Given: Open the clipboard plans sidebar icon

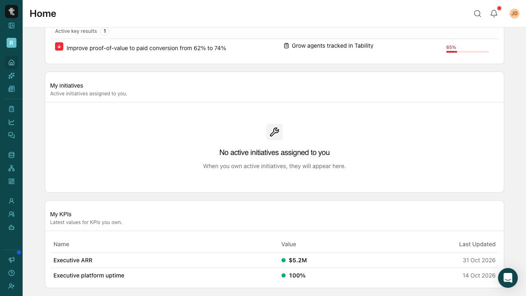Looking at the screenshot, I should tap(12, 109).
